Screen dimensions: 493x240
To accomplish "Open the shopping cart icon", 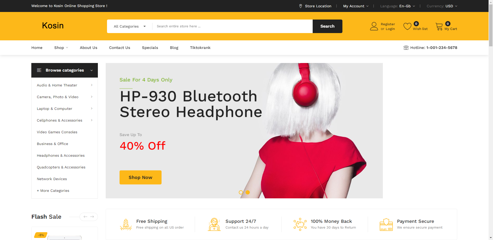I will tap(439, 27).
